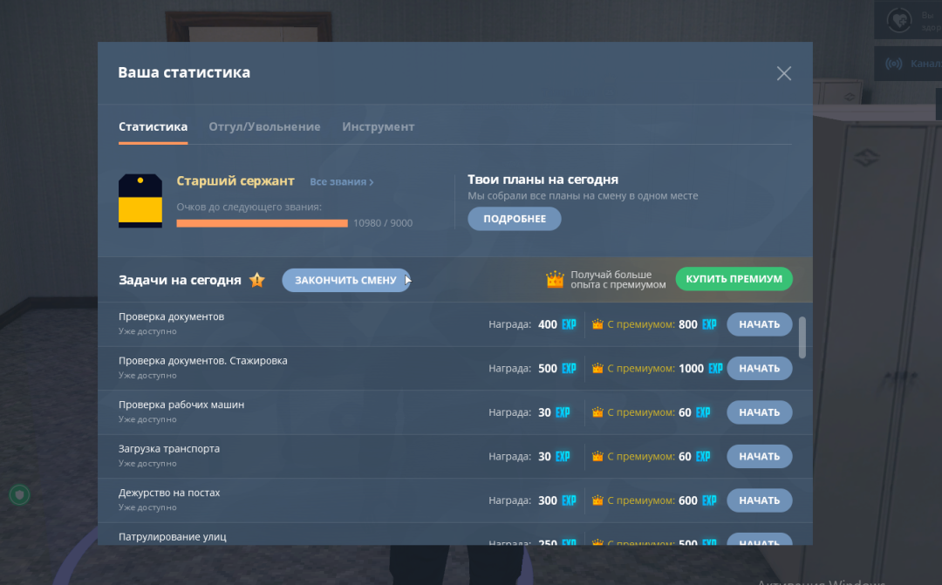Click the radio channel signal icon
The image size is (942, 585).
[x=894, y=64]
